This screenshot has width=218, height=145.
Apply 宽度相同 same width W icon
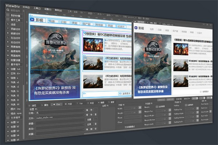point(8,46)
